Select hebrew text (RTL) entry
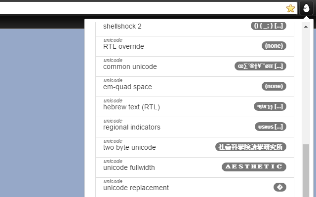 pos(131,107)
